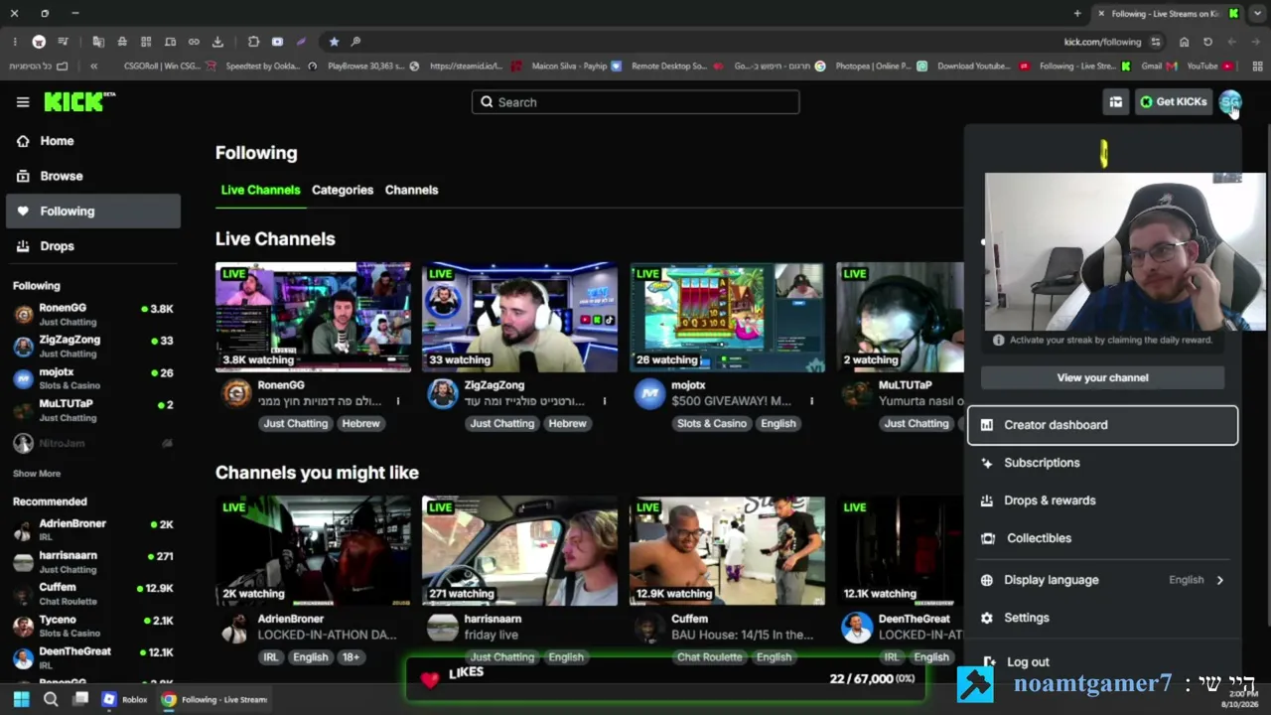The height and width of the screenshot is (715, 1271).
Task: Click Hebrew tag under RonenGG stream
Action: tap(360, 423)
